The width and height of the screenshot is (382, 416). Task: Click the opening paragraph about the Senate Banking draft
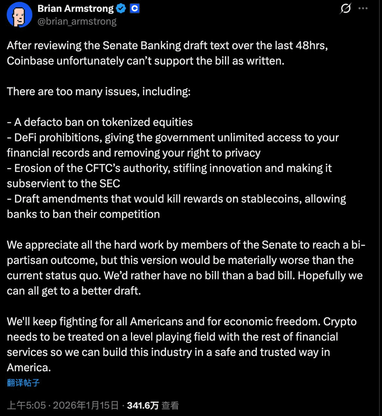pos(167,53)
